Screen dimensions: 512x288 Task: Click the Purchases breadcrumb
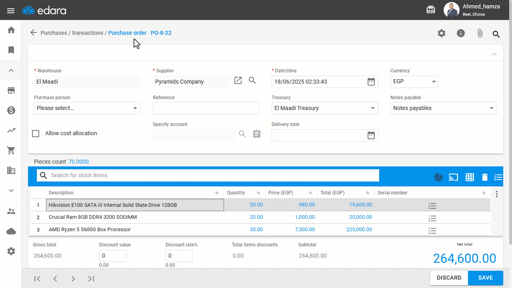[54, 33]
